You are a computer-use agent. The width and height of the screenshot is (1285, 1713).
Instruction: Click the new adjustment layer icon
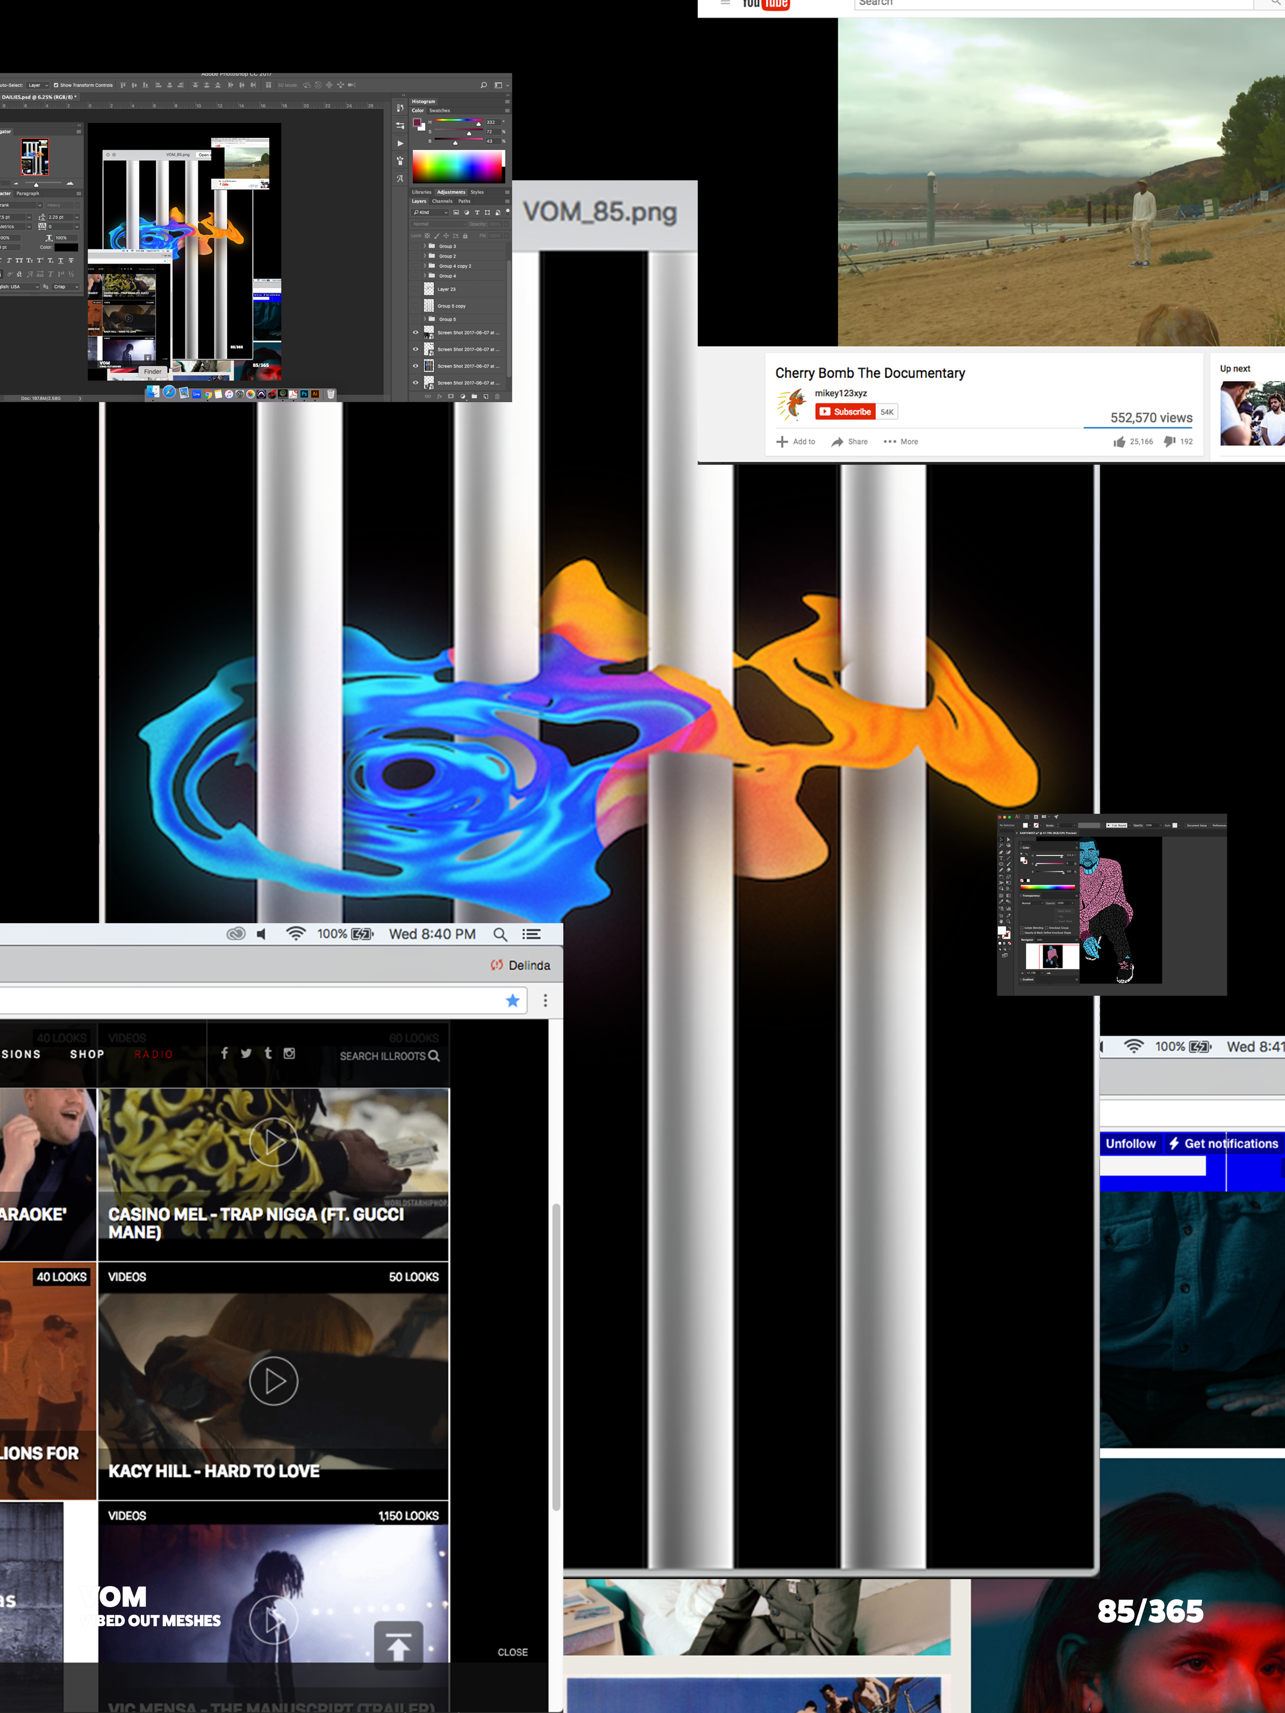coord(463,396)
